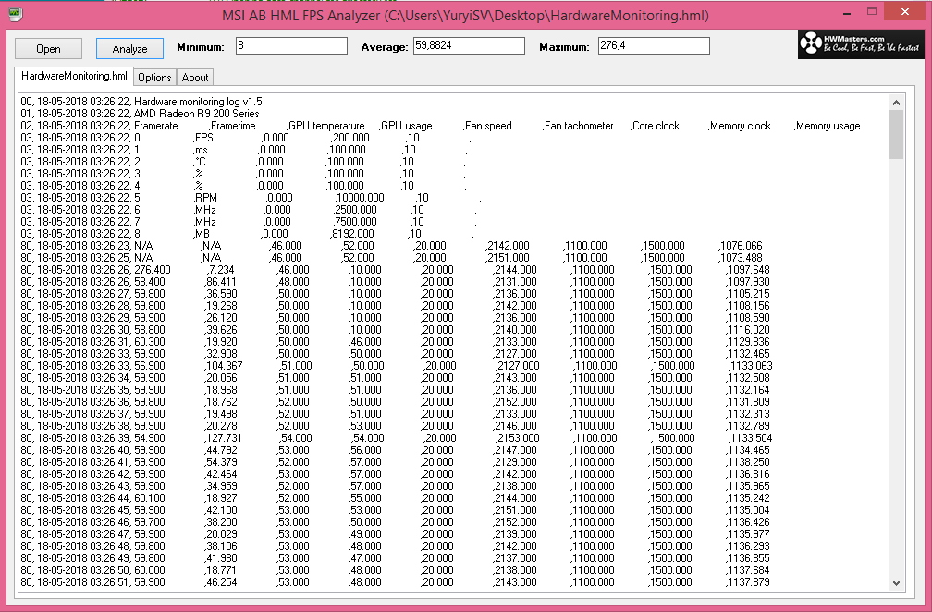The height and width of the screenshot is (612, 932).
Task: Open the HWMasters.com logo banner
Action: click(862, 44)
